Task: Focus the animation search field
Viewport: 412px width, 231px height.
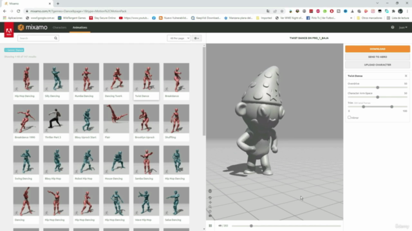Action: click(36, 38)
